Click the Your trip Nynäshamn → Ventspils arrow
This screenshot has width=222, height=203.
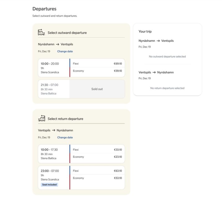click(x=158, y=41)
